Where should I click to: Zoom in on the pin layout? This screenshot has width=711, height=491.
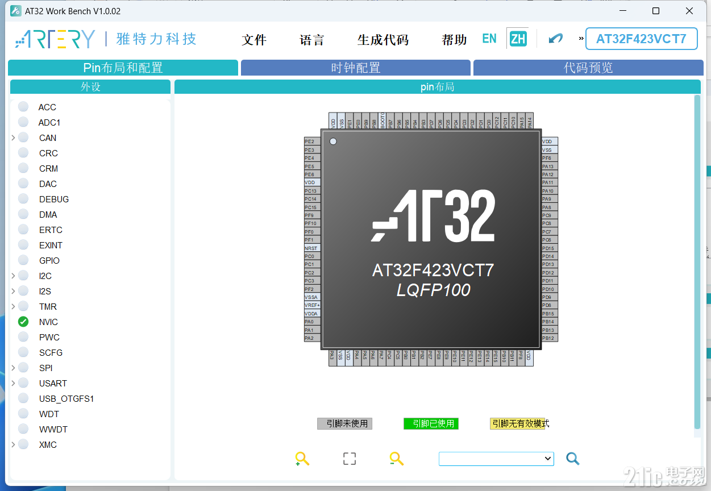302,459
